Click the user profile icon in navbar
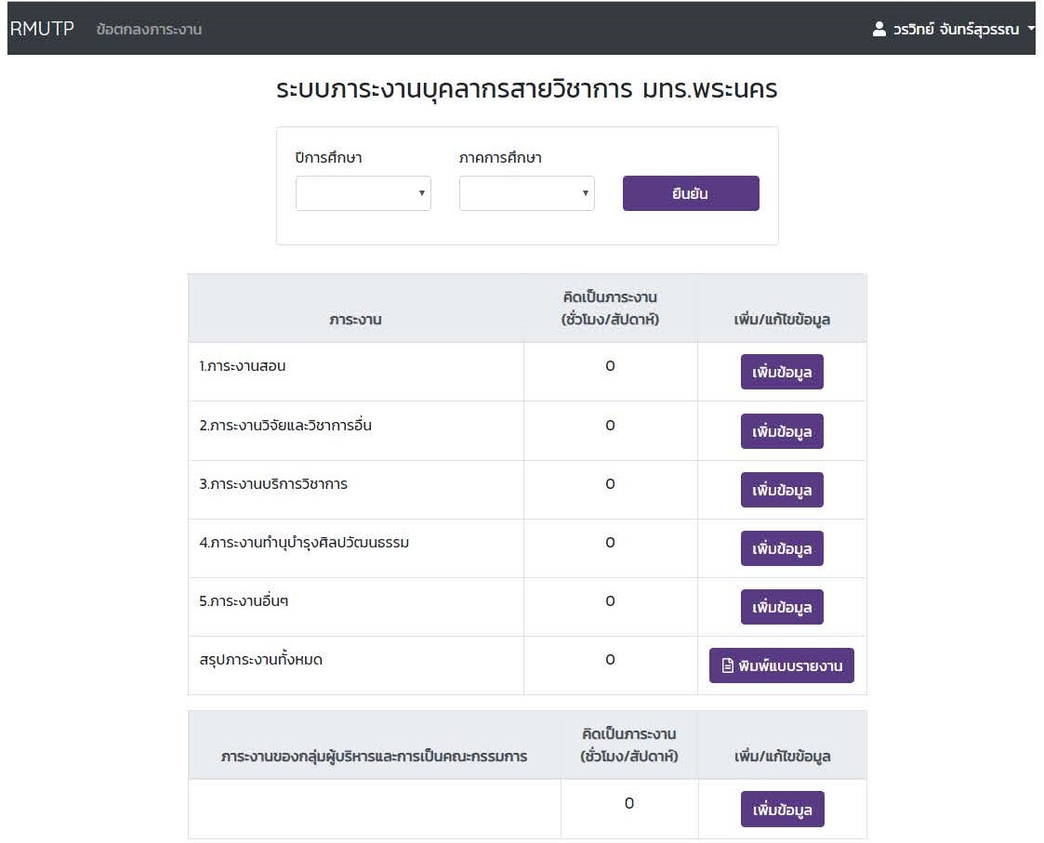This screenshot has width=1044, height=843. (x=879, y=30)
